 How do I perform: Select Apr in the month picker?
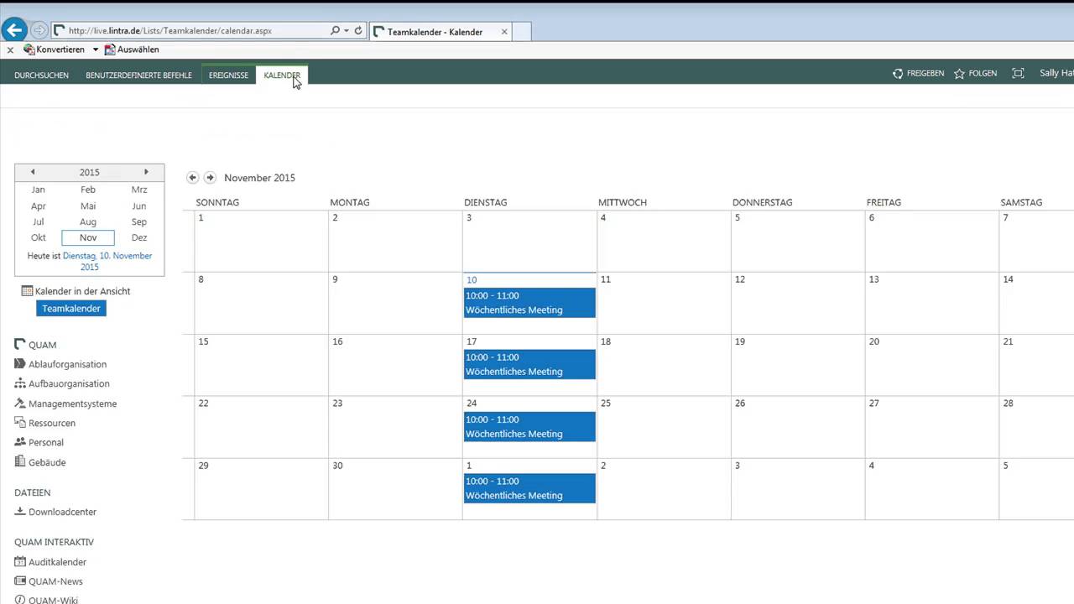(x=38, y=206)
